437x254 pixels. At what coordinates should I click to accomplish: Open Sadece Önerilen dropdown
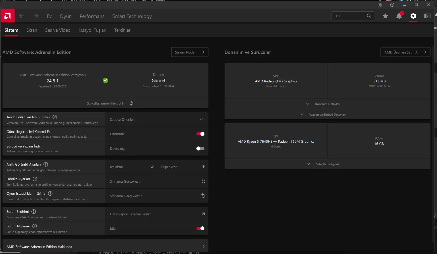[157, 119]
